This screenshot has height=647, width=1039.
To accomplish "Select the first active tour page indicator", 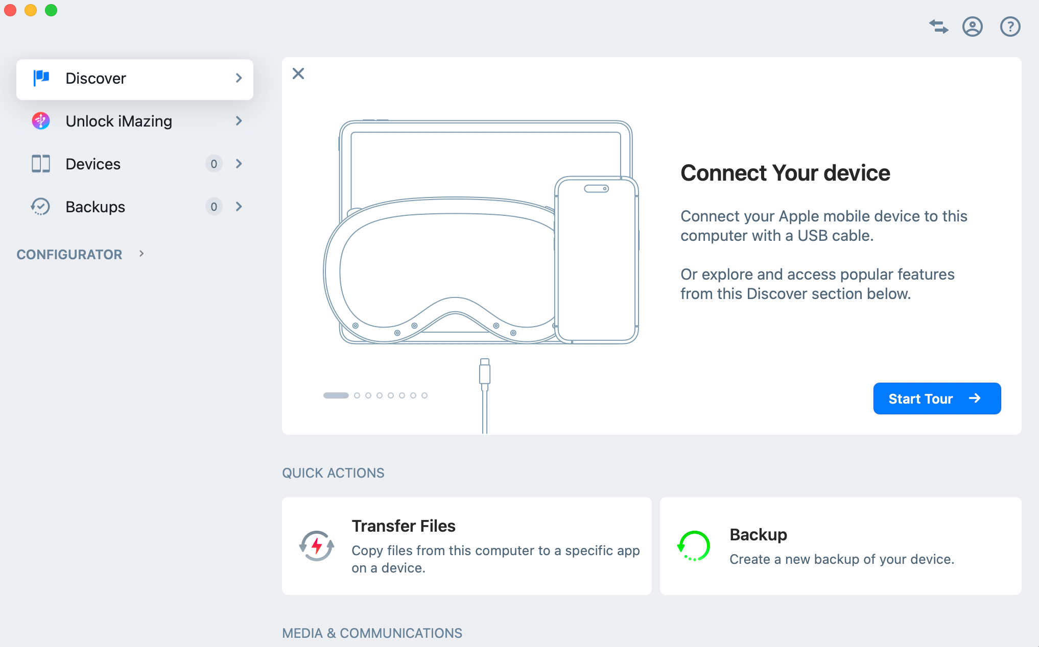I will pos(336,395).
